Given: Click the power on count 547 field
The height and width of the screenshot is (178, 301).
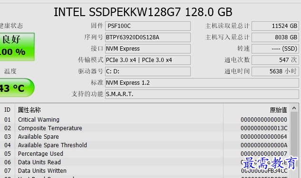Looking at the screenshot, I should coord(275,60).
